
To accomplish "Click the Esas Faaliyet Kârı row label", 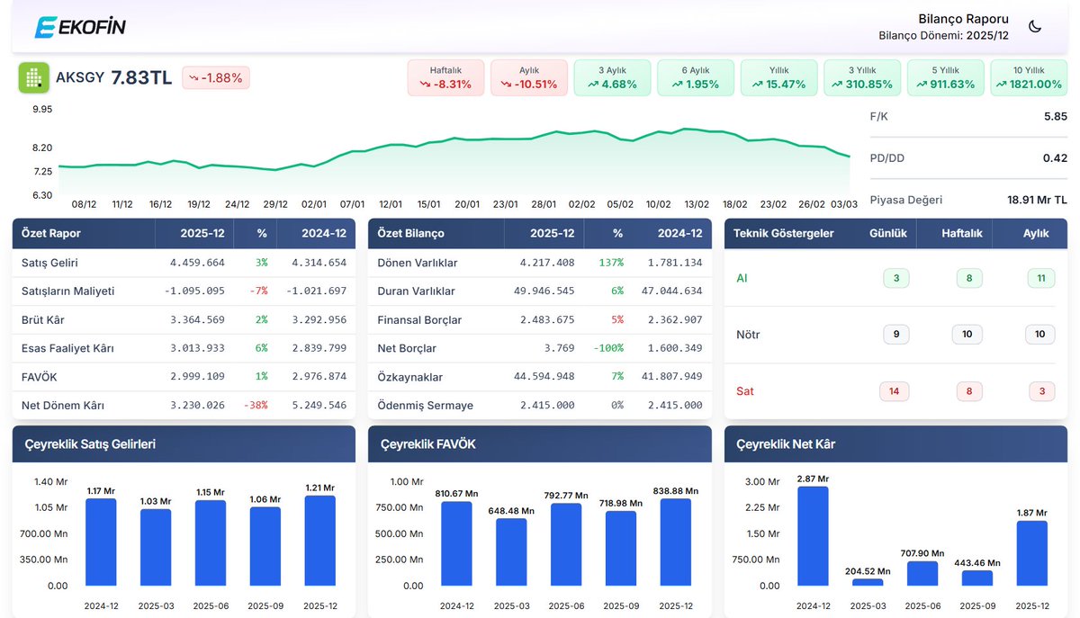I will 67,348.
